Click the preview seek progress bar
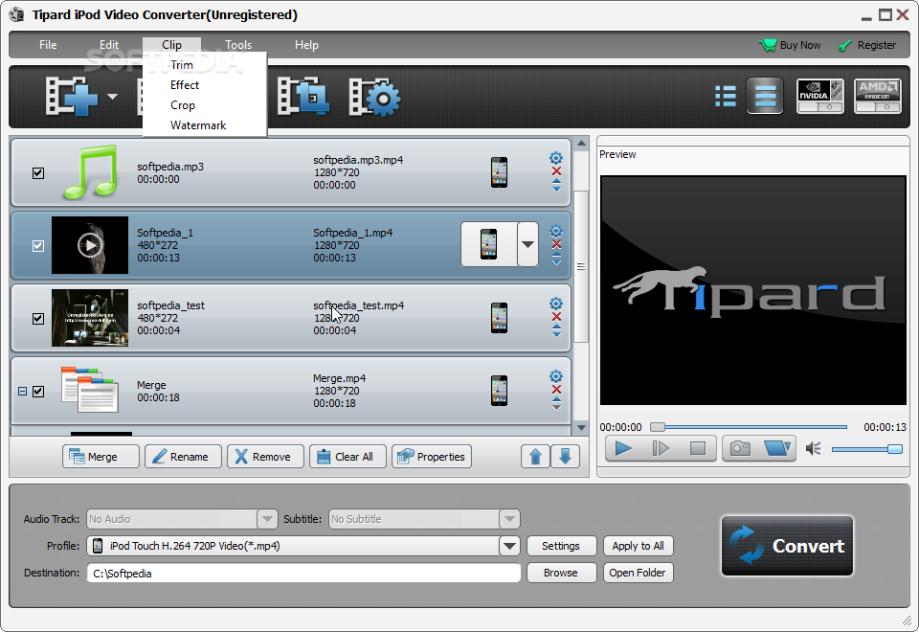The height and width of the screenshot is (632, 919). tap(749, 427)
